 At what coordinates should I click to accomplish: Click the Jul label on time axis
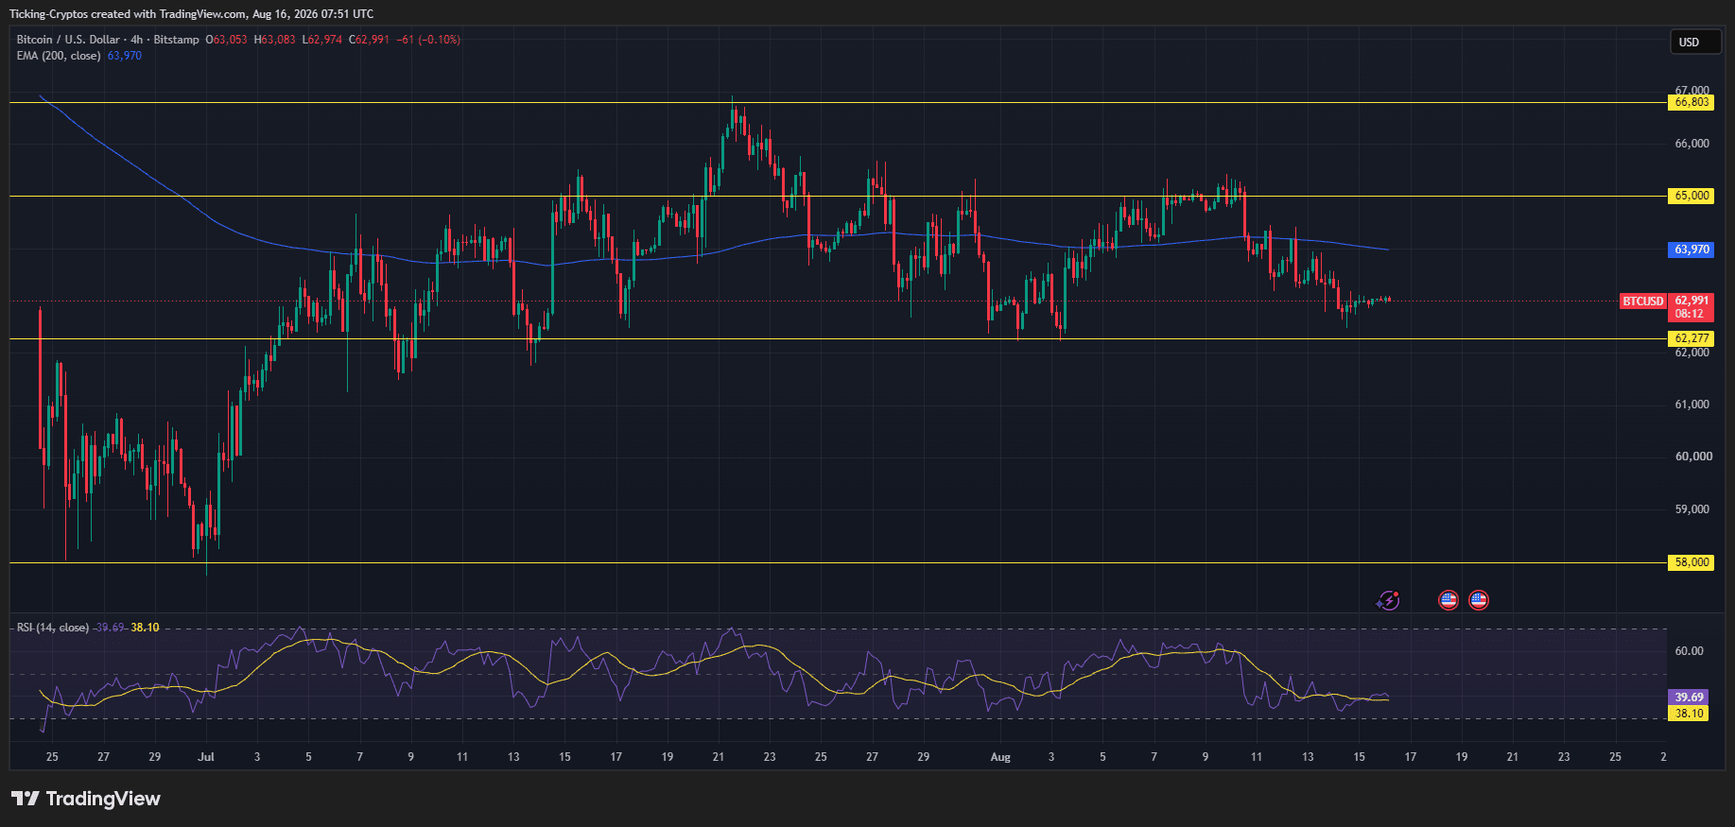tap(206, 757)
